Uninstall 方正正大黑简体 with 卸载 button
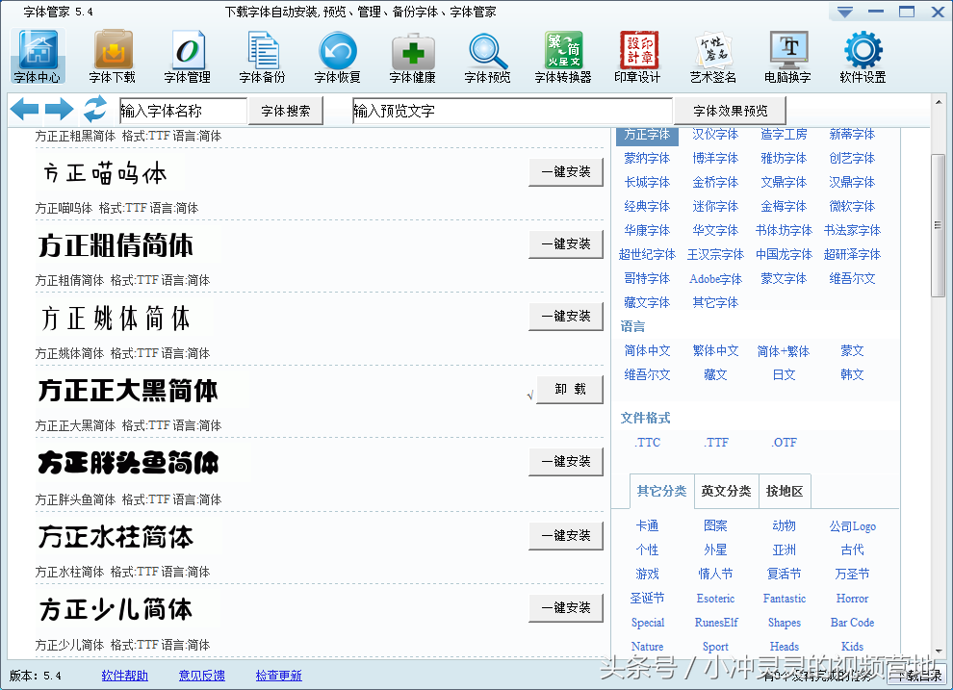 (x=570, y=390)
